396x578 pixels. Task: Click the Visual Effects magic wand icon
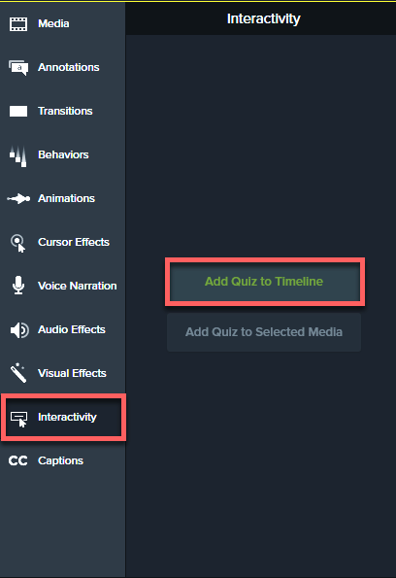click(18, 373)
